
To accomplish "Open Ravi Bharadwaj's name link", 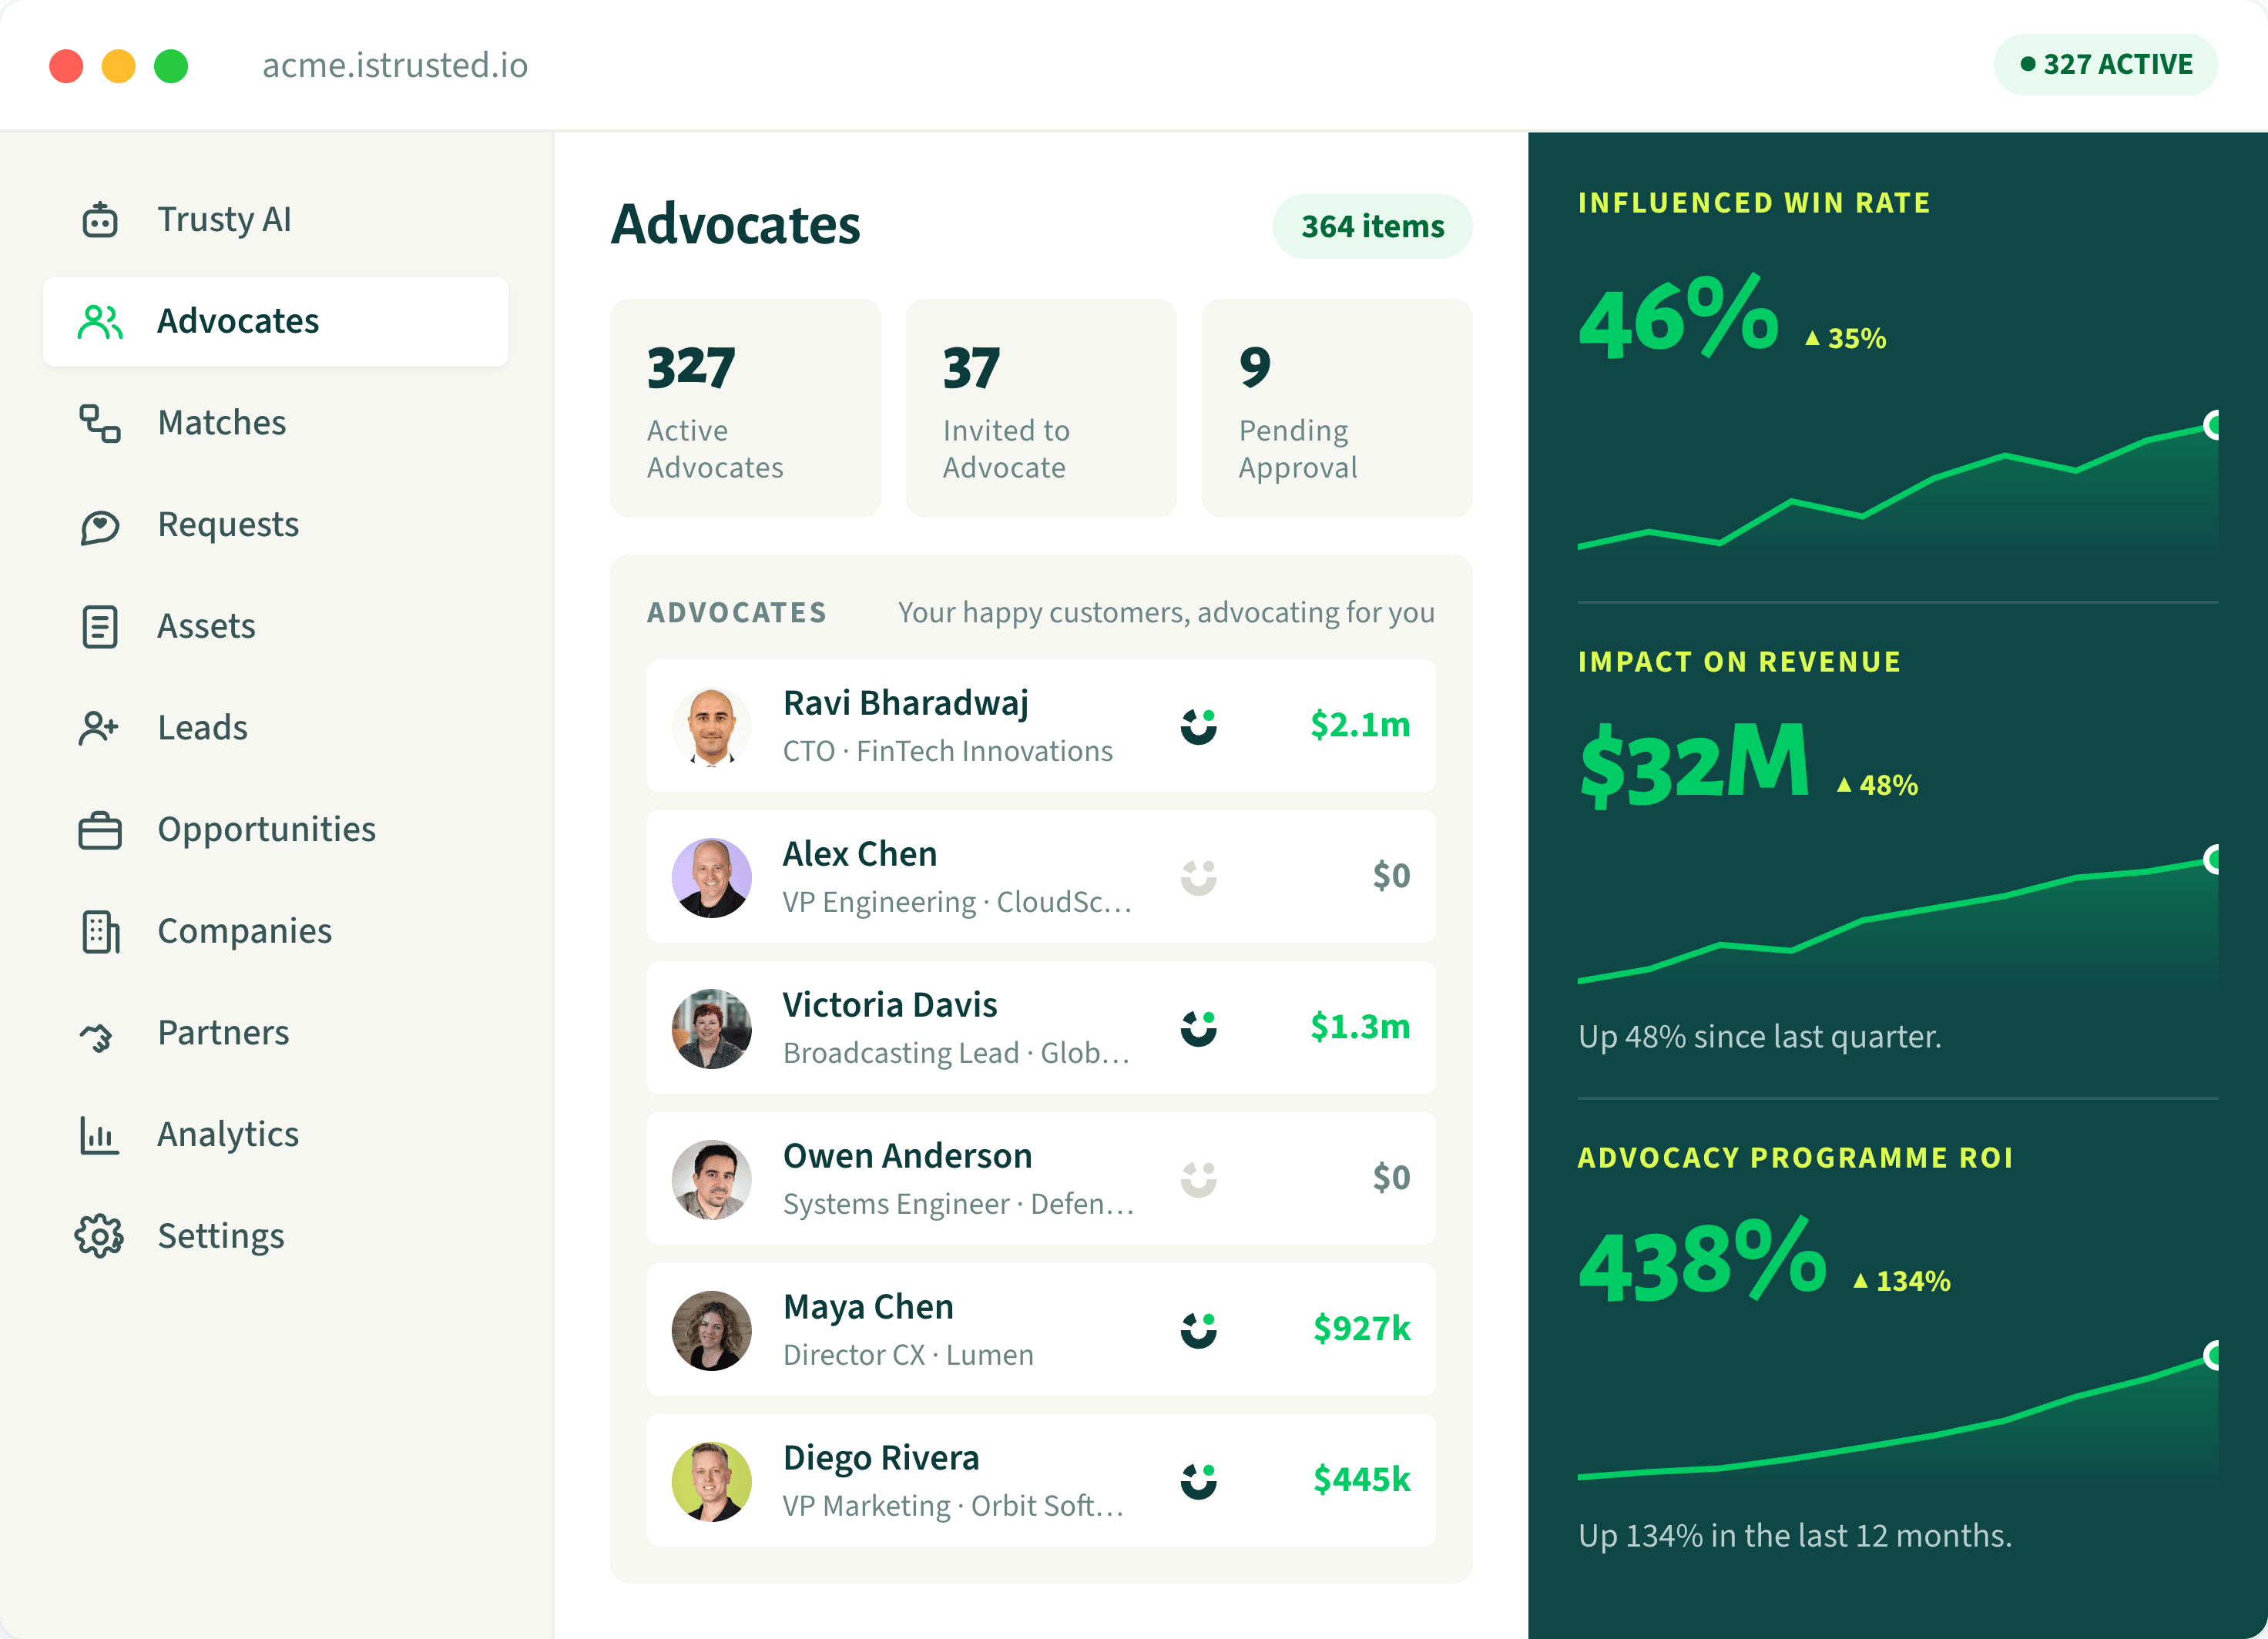I will click(x=906, y=703).
